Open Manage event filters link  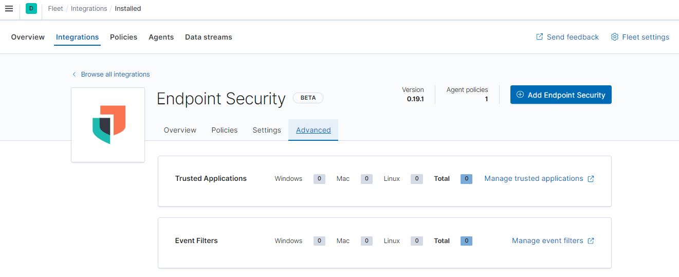(x=547, y=241)
